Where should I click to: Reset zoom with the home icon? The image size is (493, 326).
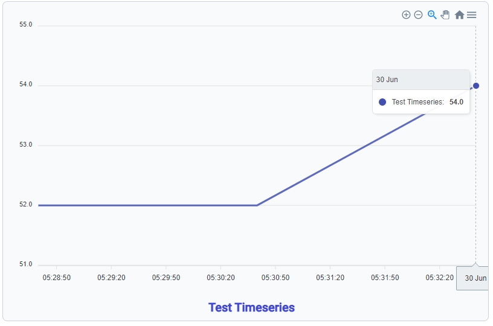point(459,15)
